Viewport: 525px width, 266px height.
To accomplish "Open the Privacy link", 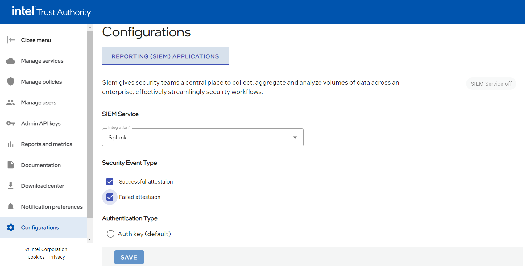I will (57, 257).
